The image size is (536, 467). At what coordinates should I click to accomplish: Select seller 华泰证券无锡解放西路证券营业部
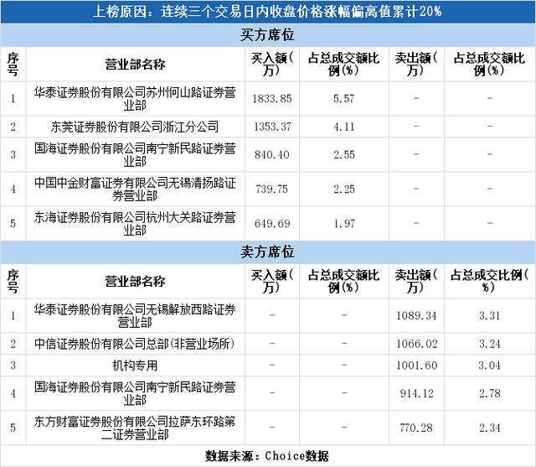(x=135, y=315)
